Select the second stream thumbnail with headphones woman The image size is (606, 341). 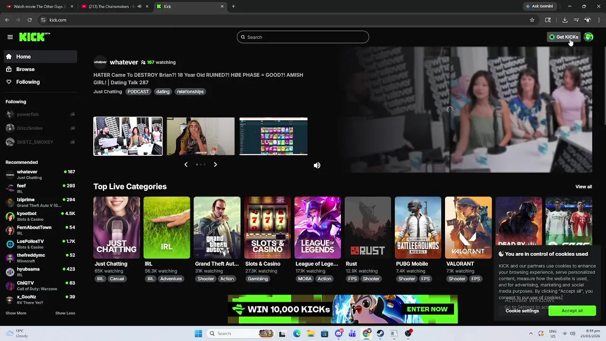pyautogui.click(x=201, y=136)
